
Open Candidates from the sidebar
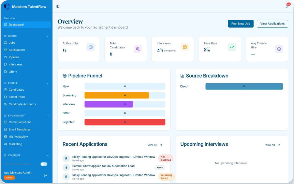(x=27, y=90)
